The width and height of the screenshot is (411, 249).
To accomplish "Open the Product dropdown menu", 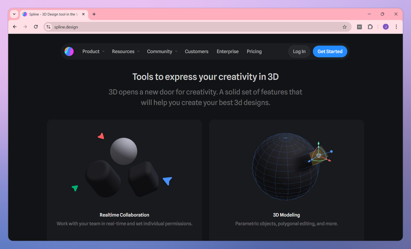I will pos(91,51).
